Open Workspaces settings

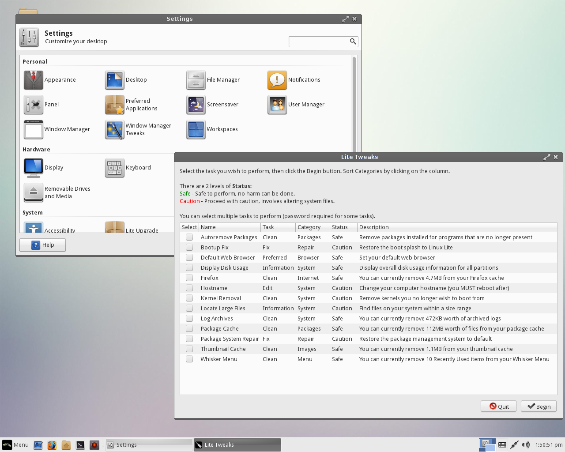pos(212,129)
